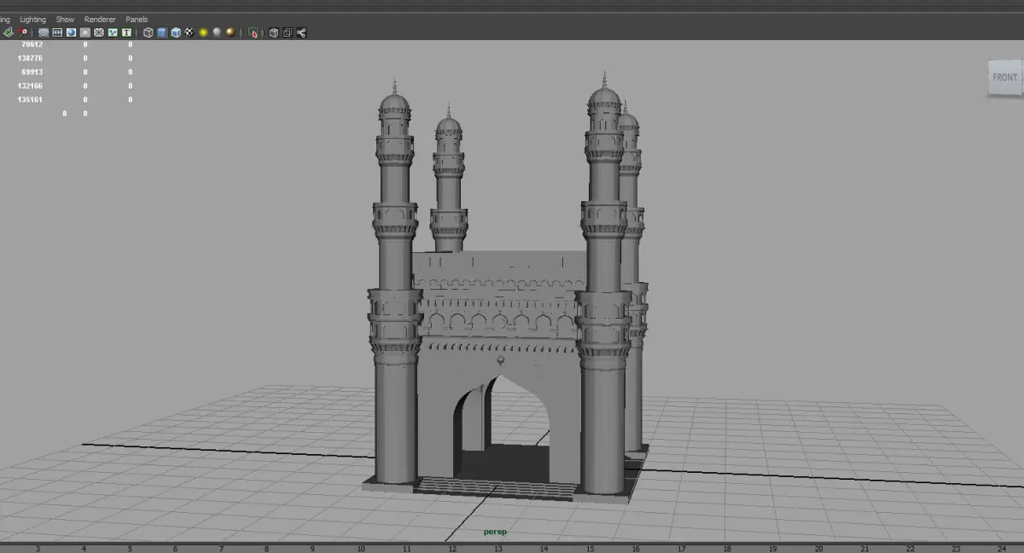Jump to frame 5 on timeline
The width and height of the screenshot is (1024, 553).
tap(130, 549)
